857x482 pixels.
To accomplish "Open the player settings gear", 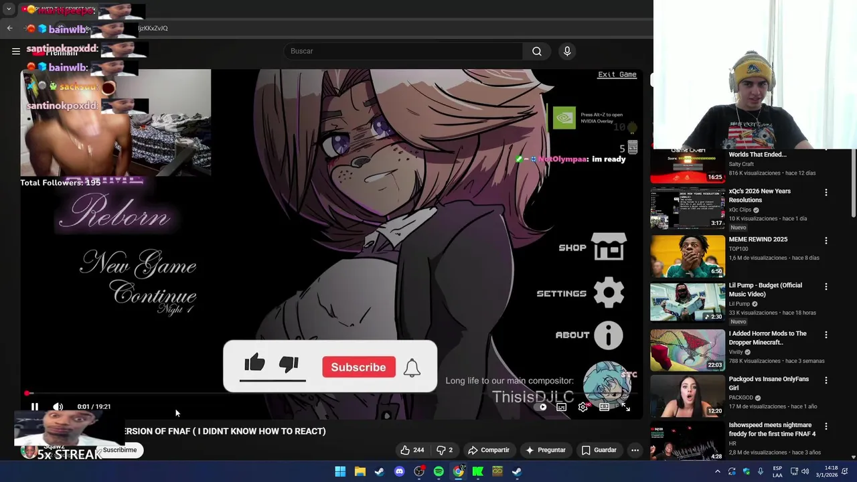I will click(583, 406).
